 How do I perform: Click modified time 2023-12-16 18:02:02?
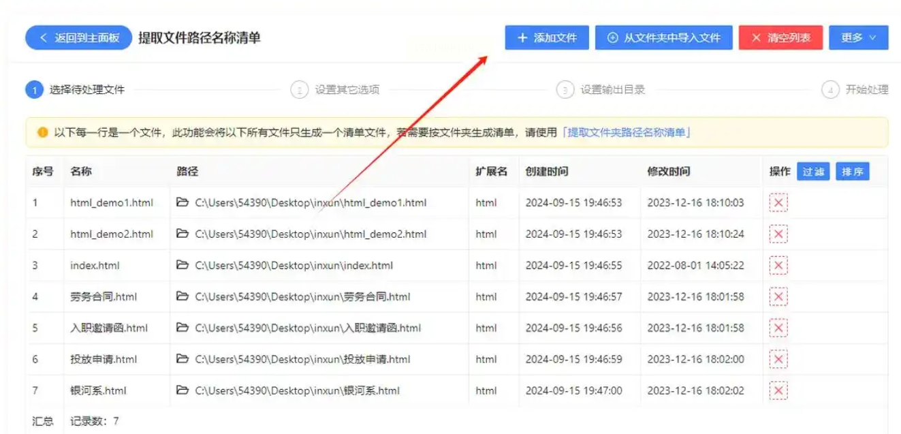point(695,390)
